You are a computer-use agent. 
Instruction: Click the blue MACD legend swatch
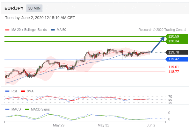[7, 109]
